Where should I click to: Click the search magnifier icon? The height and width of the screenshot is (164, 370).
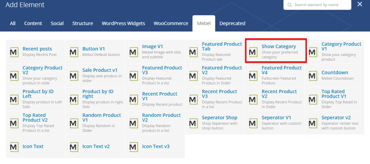(290, 5)
